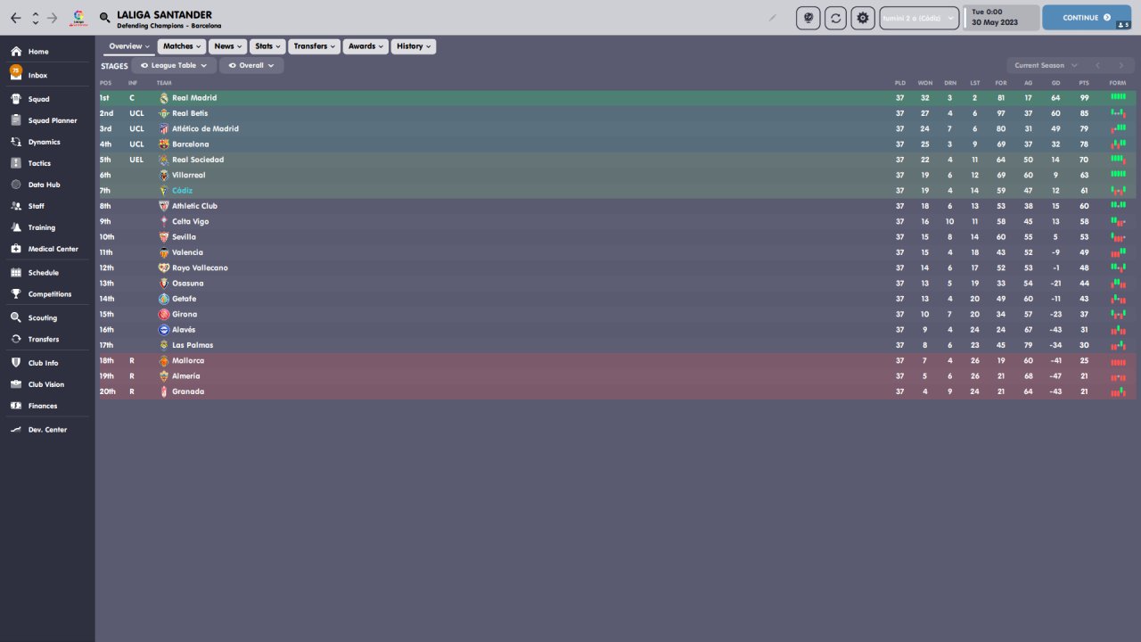Click Real Sociedad club badge
1141x642 pixels.
point(164,160)
